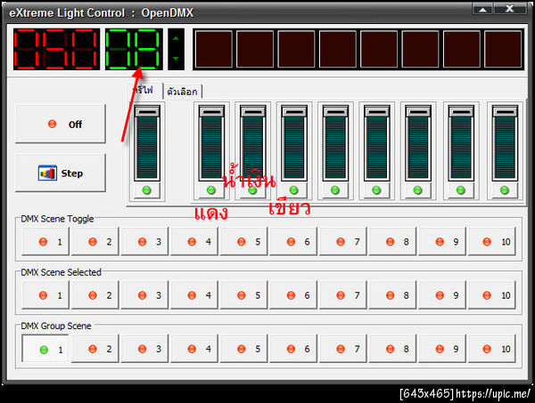Select DMX Scene Selected button 7
Image resolution: width=535 pixels, height=403 pixels.
343,295
